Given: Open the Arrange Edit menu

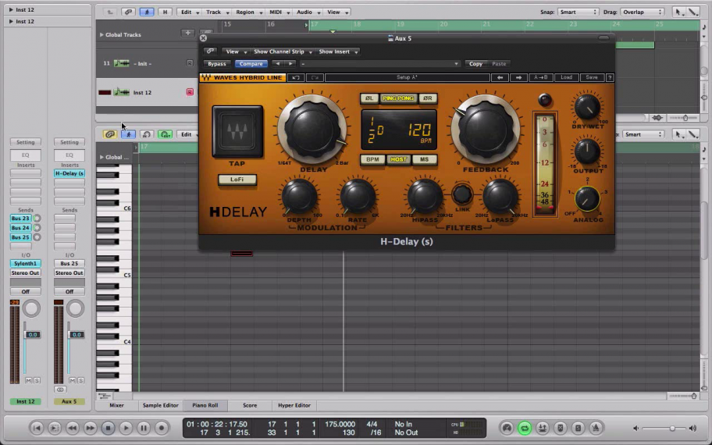Looking at the screenshot, I should 190,12.
